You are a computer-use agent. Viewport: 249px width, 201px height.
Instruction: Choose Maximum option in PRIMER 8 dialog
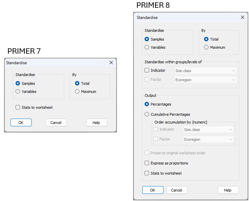point(206,47)
